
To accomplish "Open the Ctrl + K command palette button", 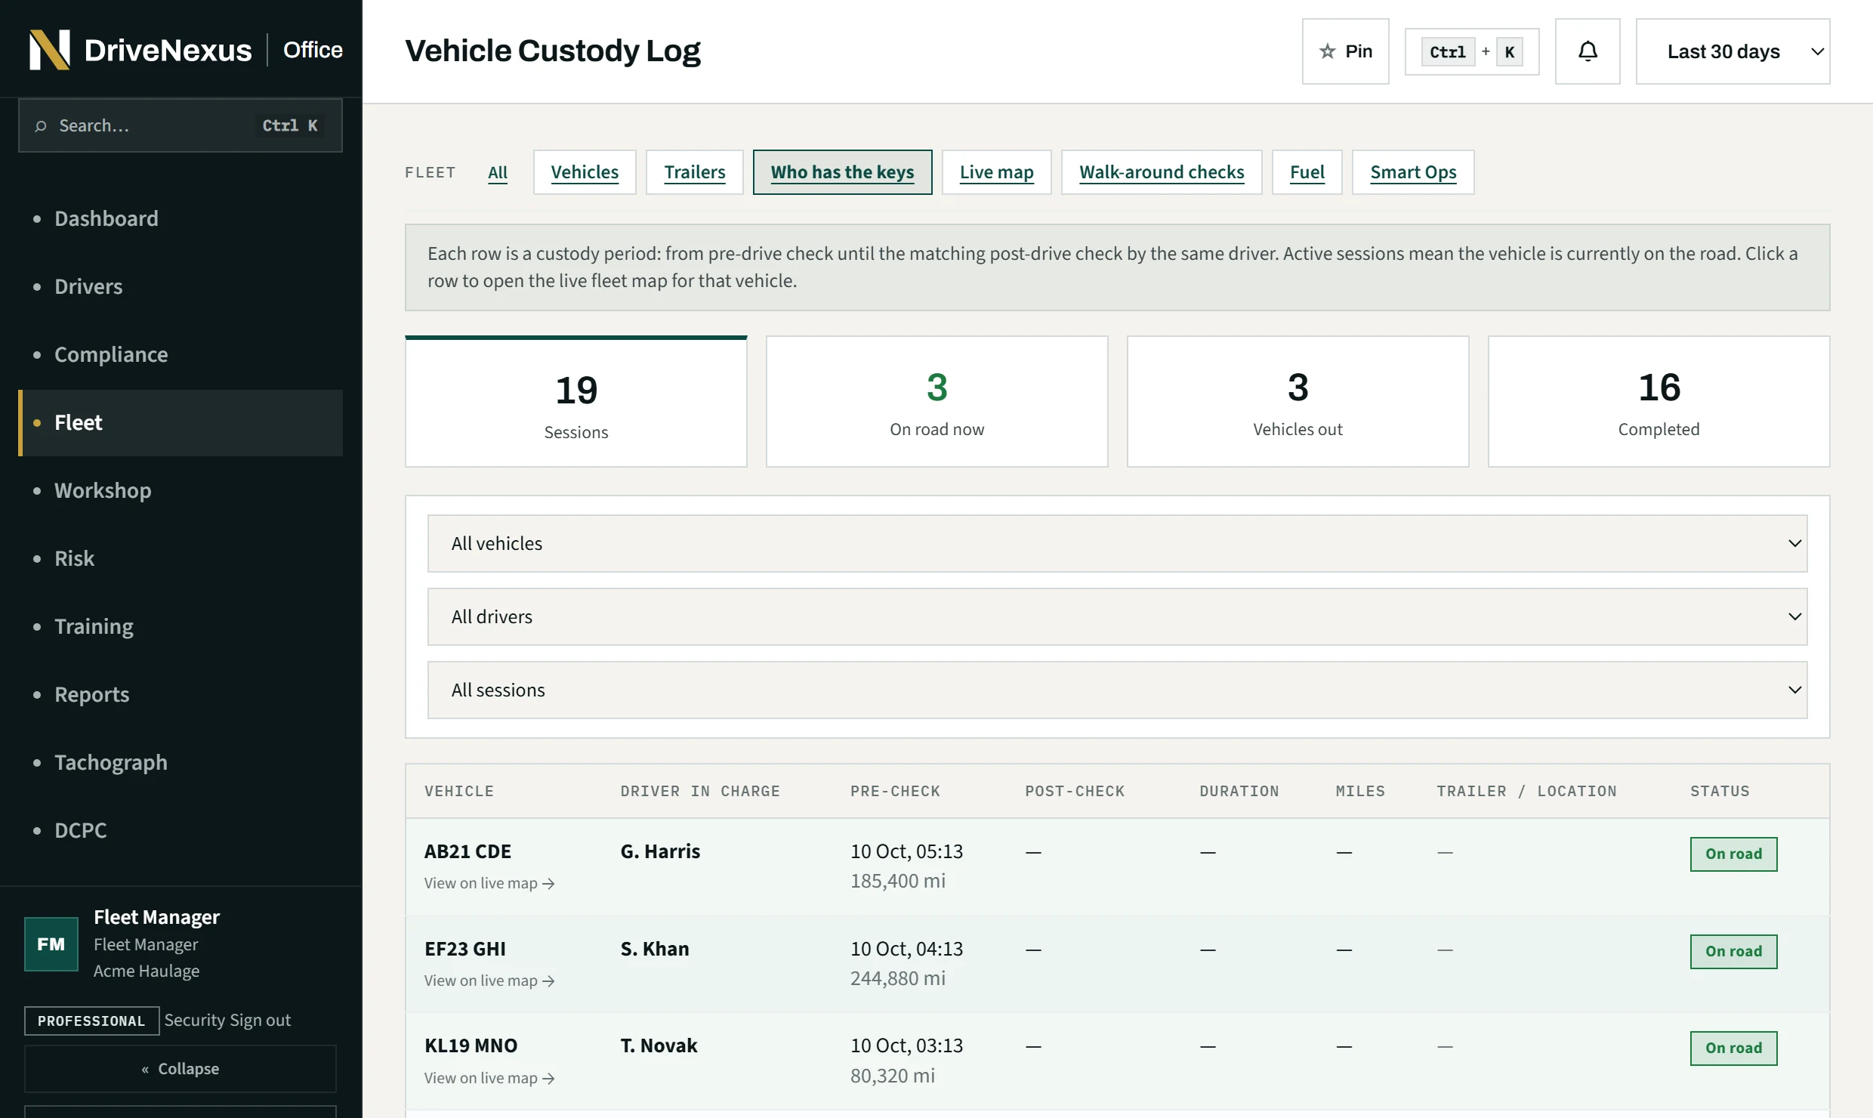I will pyautogui.click(x=1471, y=51).
